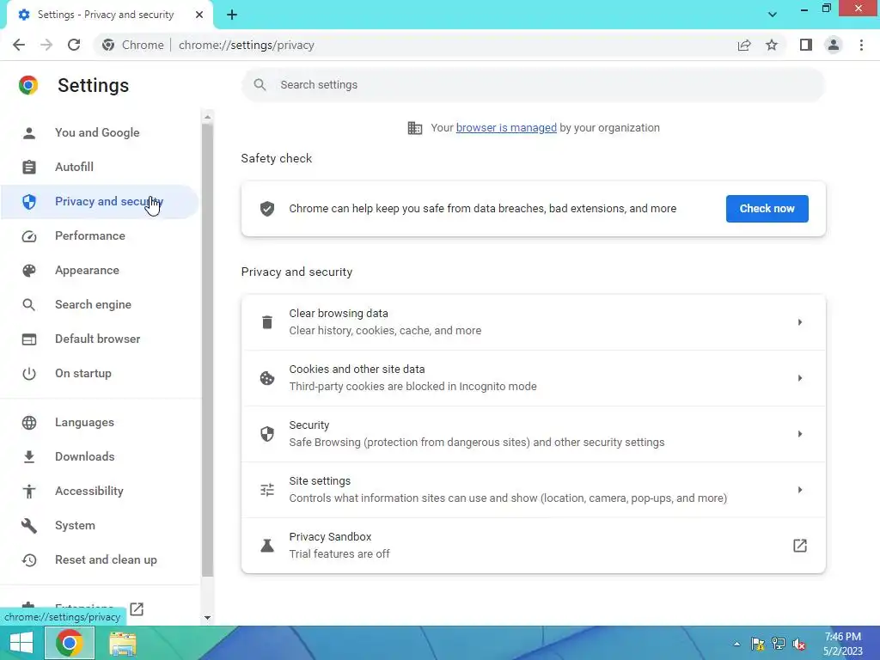Click the muted volume tray icon

click(799, 644)
